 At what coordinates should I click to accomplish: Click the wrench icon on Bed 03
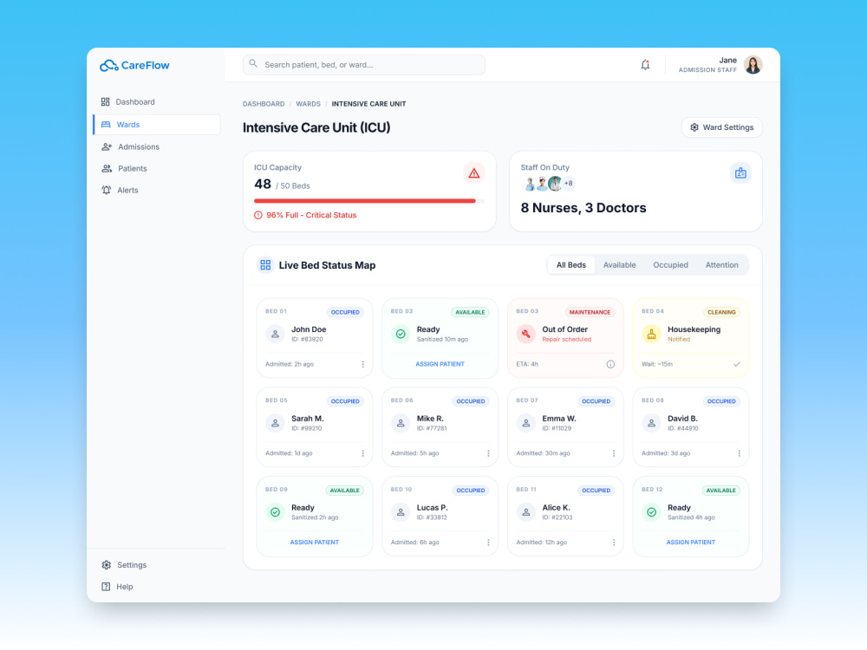526,334
